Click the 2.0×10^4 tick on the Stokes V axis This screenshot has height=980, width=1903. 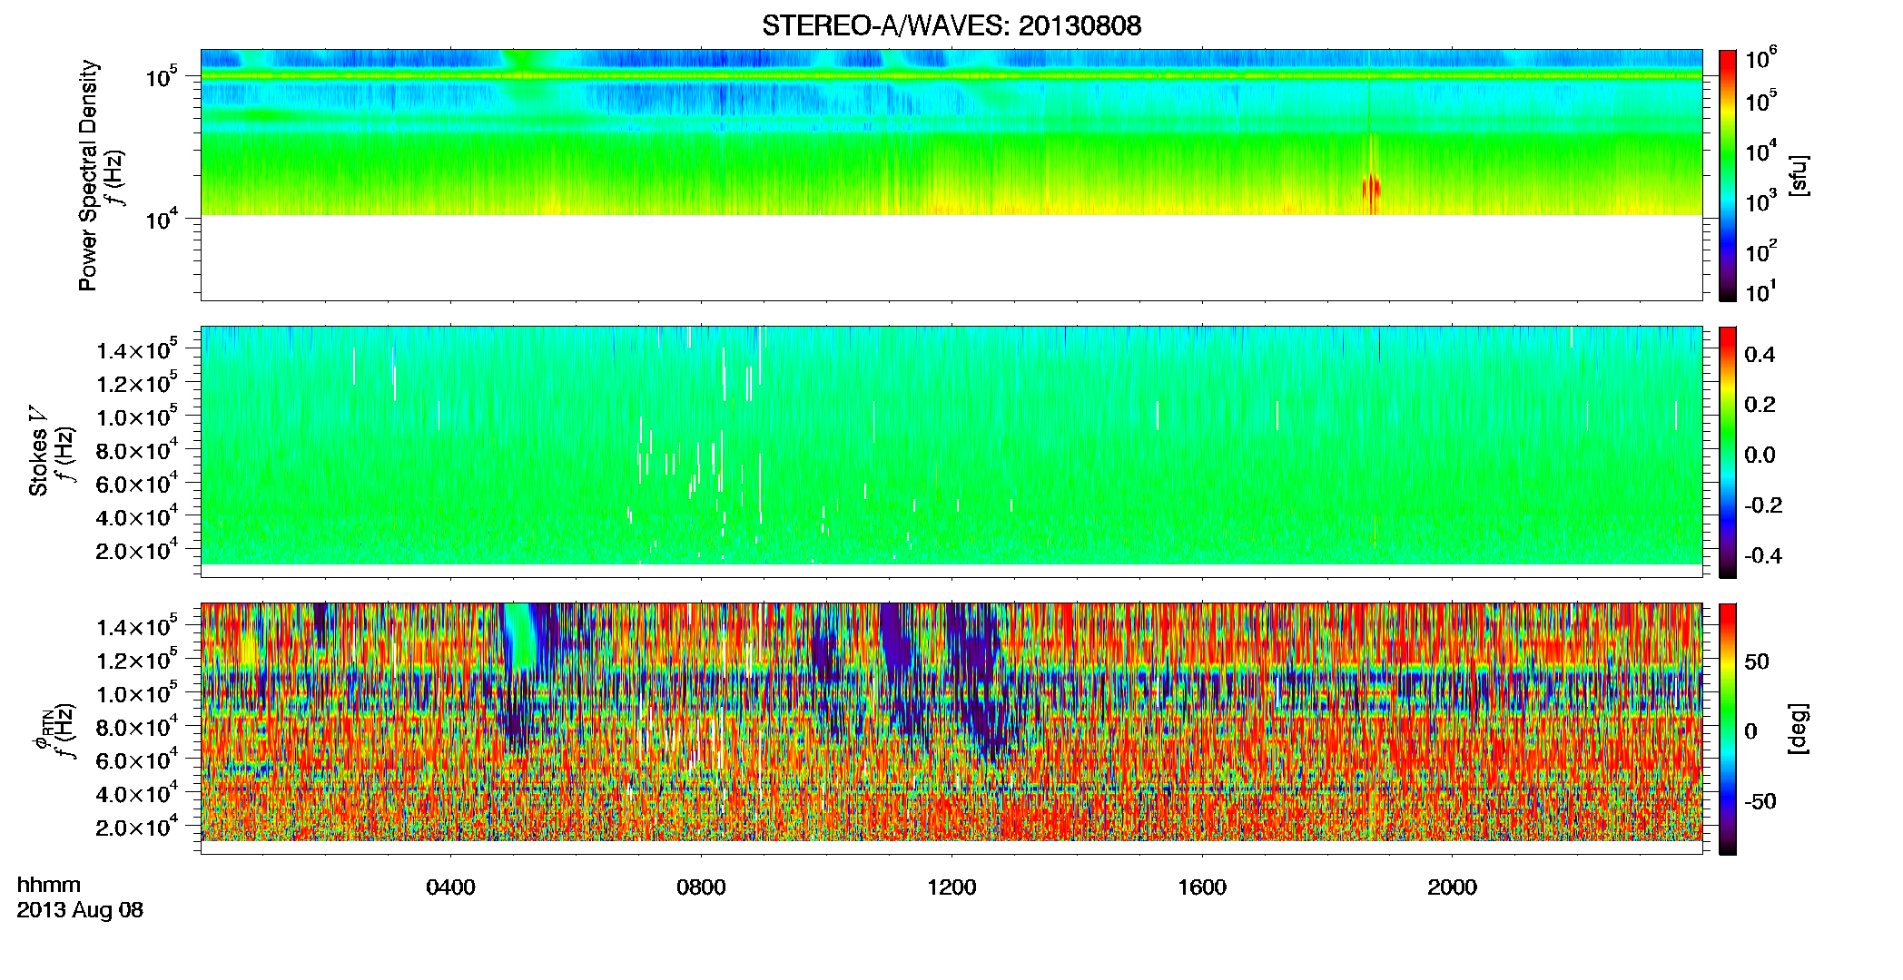point(138,550)
